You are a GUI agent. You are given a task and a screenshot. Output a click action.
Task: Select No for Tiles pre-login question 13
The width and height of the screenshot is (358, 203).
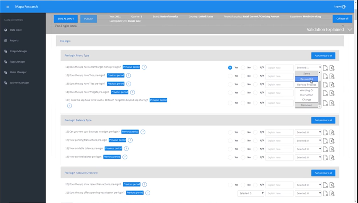point(243,84)
